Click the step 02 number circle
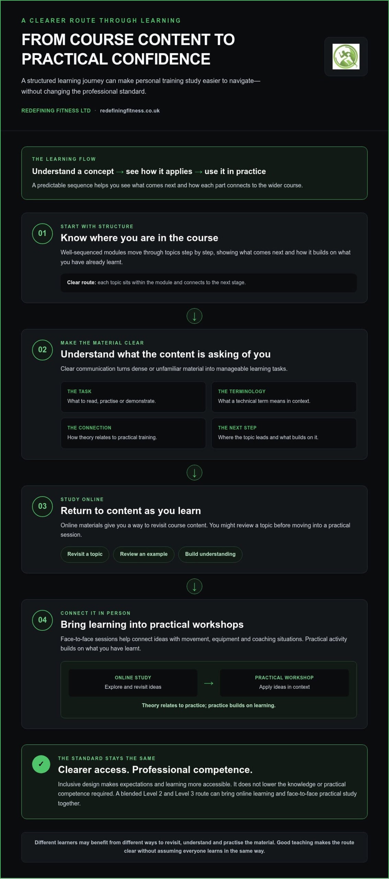 pyautogui.click(x=42, y=350)
